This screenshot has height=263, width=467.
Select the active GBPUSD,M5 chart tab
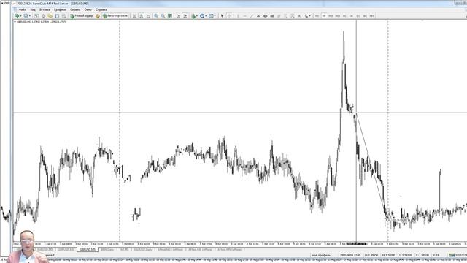pos(88,249)
